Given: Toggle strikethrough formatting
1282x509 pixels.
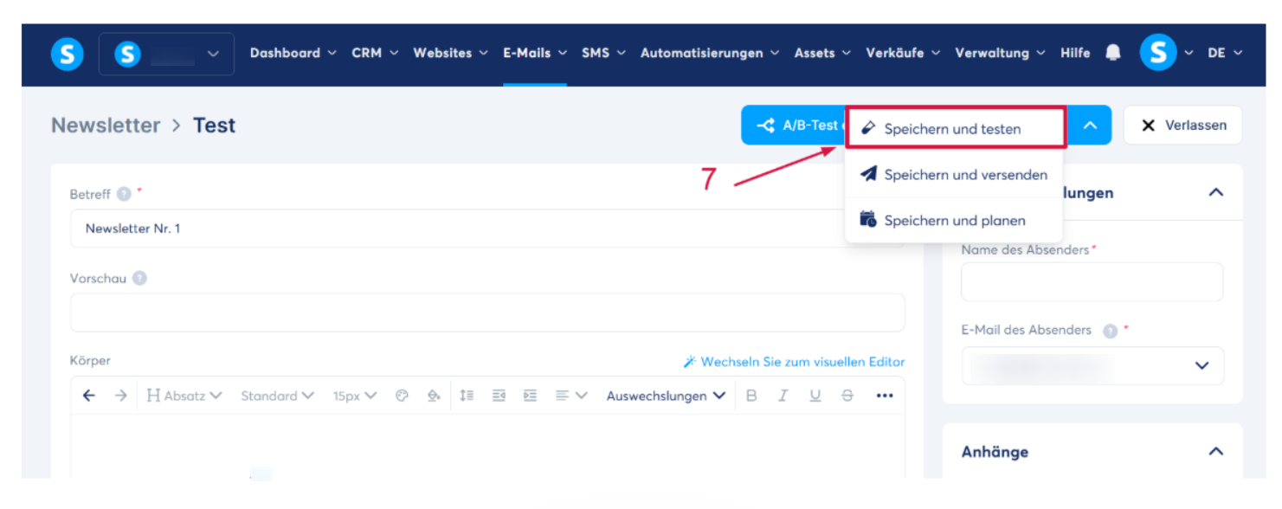Looking at the screenshot, I should tap(847, 396).
